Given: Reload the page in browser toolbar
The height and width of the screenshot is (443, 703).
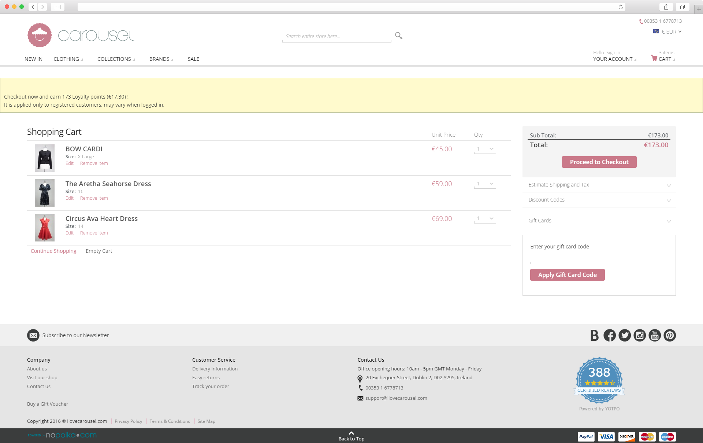Looking at the screenshot, I should click(621, 7).
